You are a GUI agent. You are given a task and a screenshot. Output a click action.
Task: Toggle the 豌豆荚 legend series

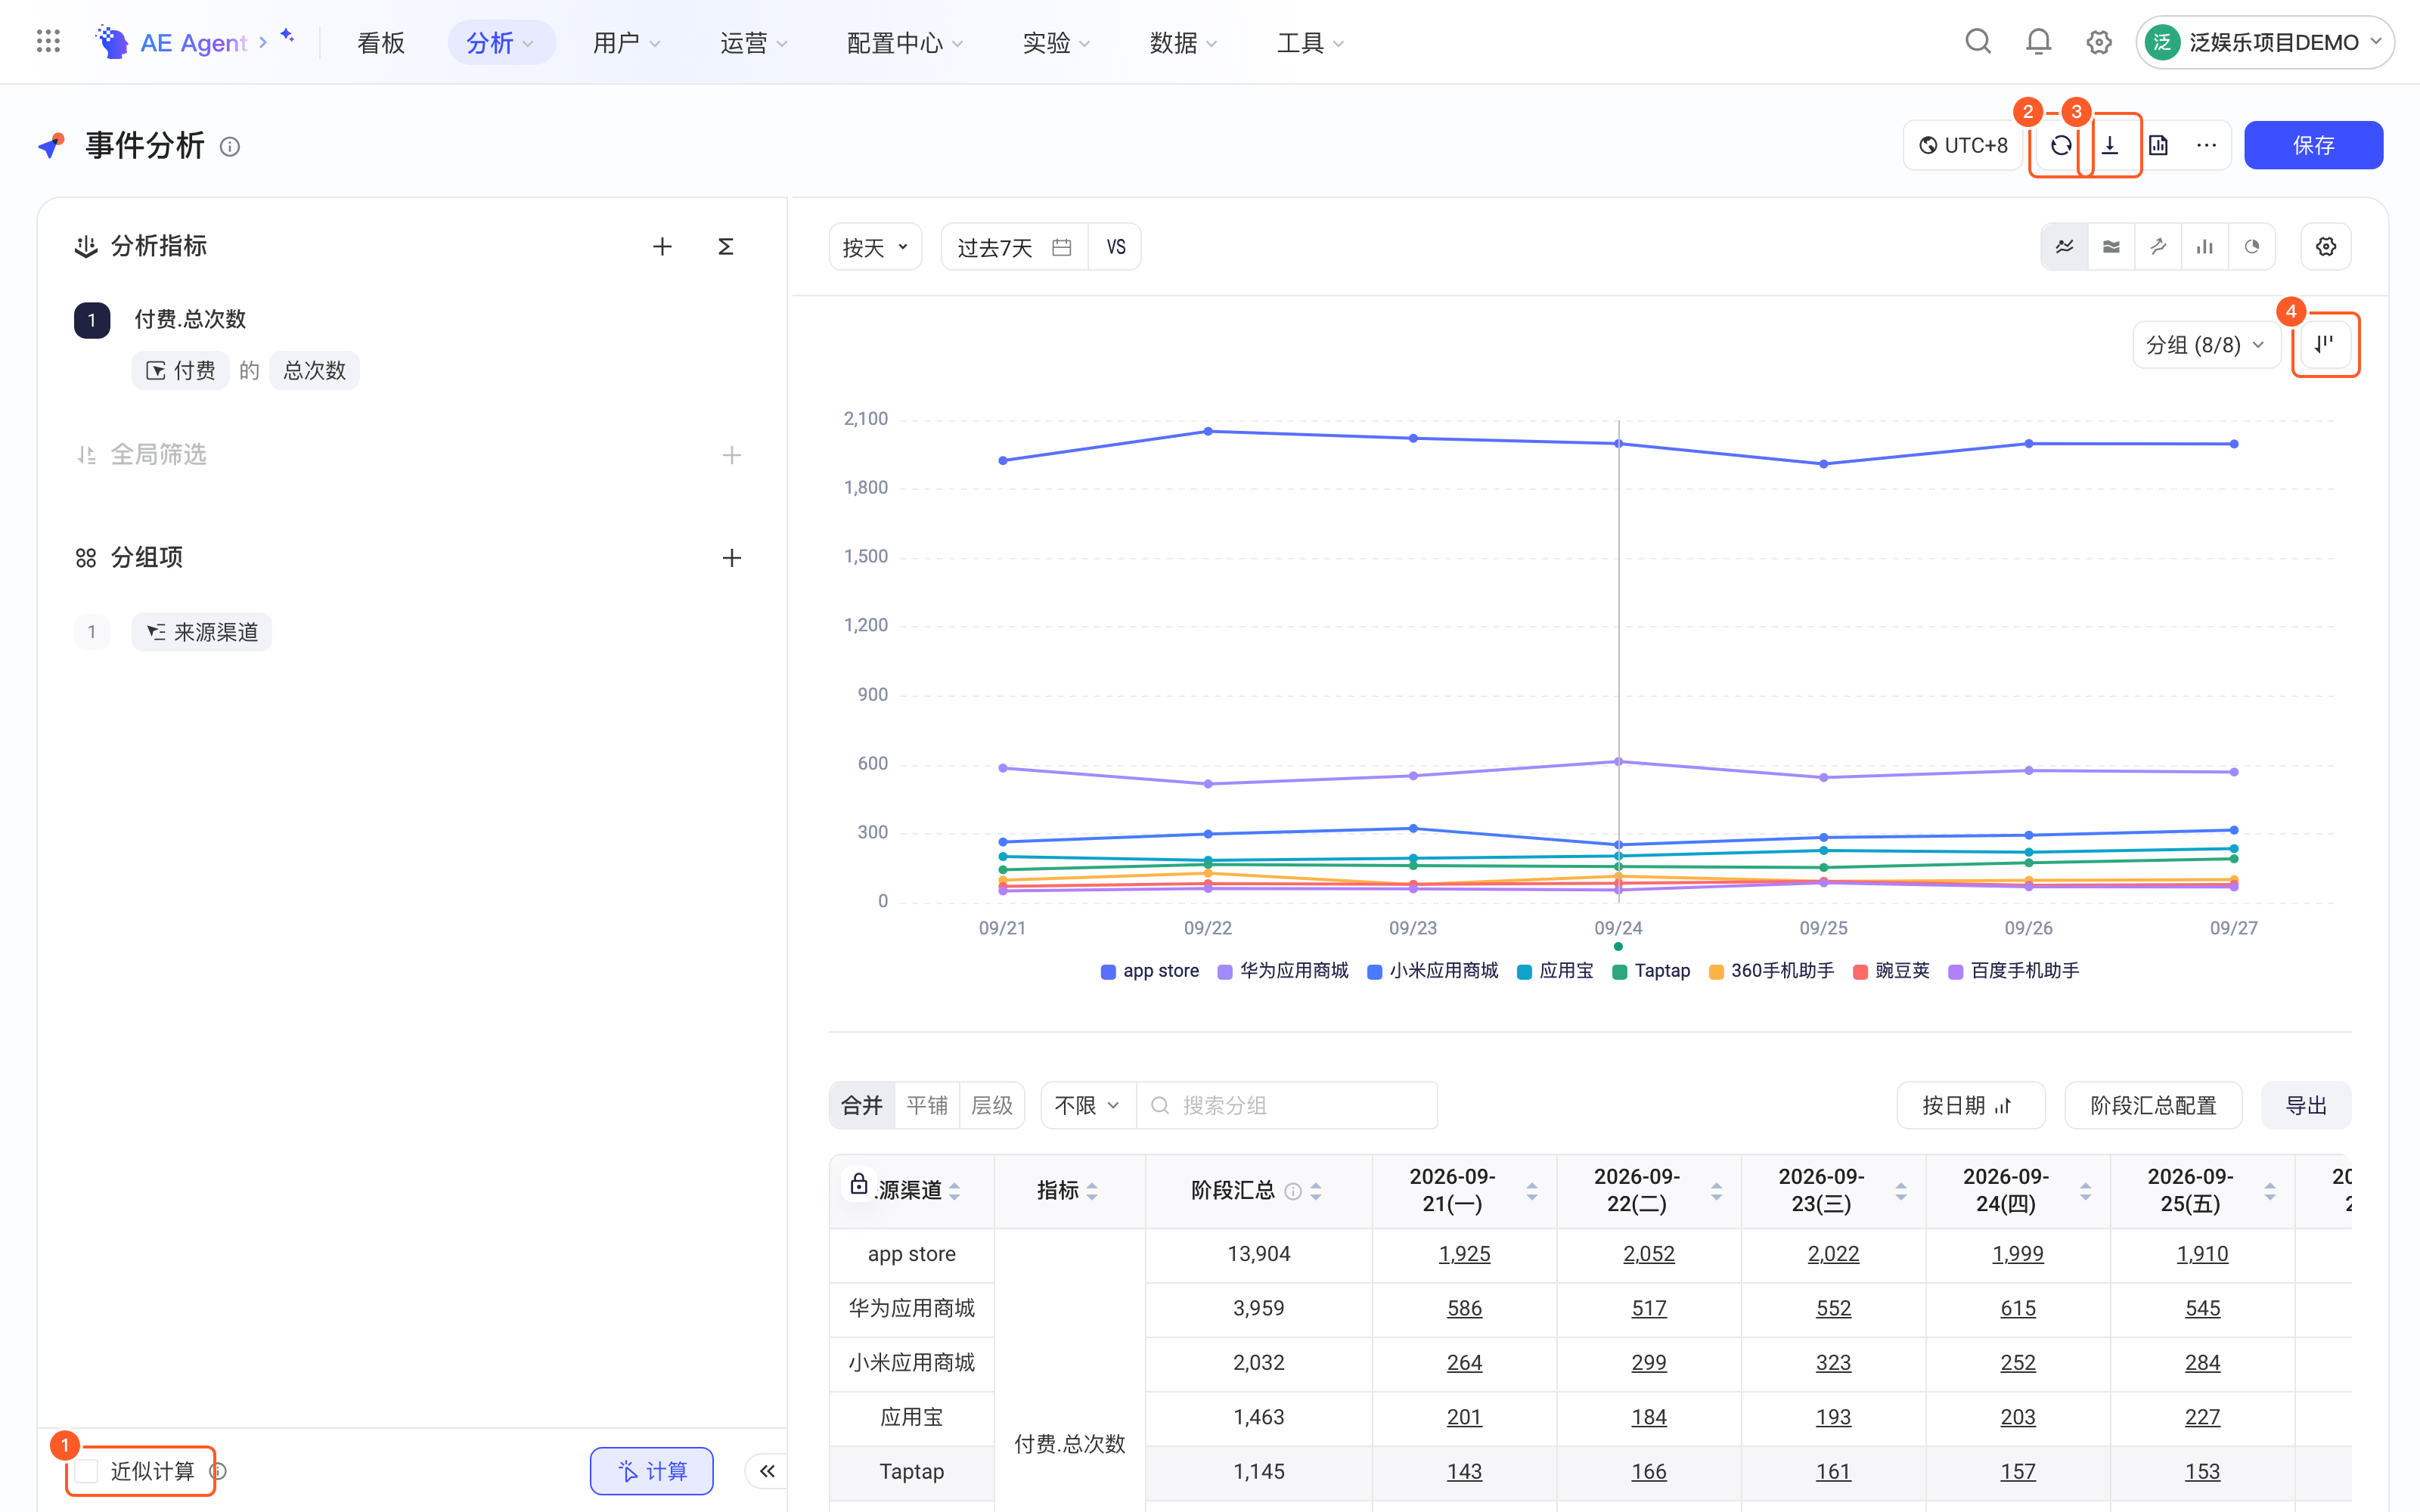(x=1892, y=971)
